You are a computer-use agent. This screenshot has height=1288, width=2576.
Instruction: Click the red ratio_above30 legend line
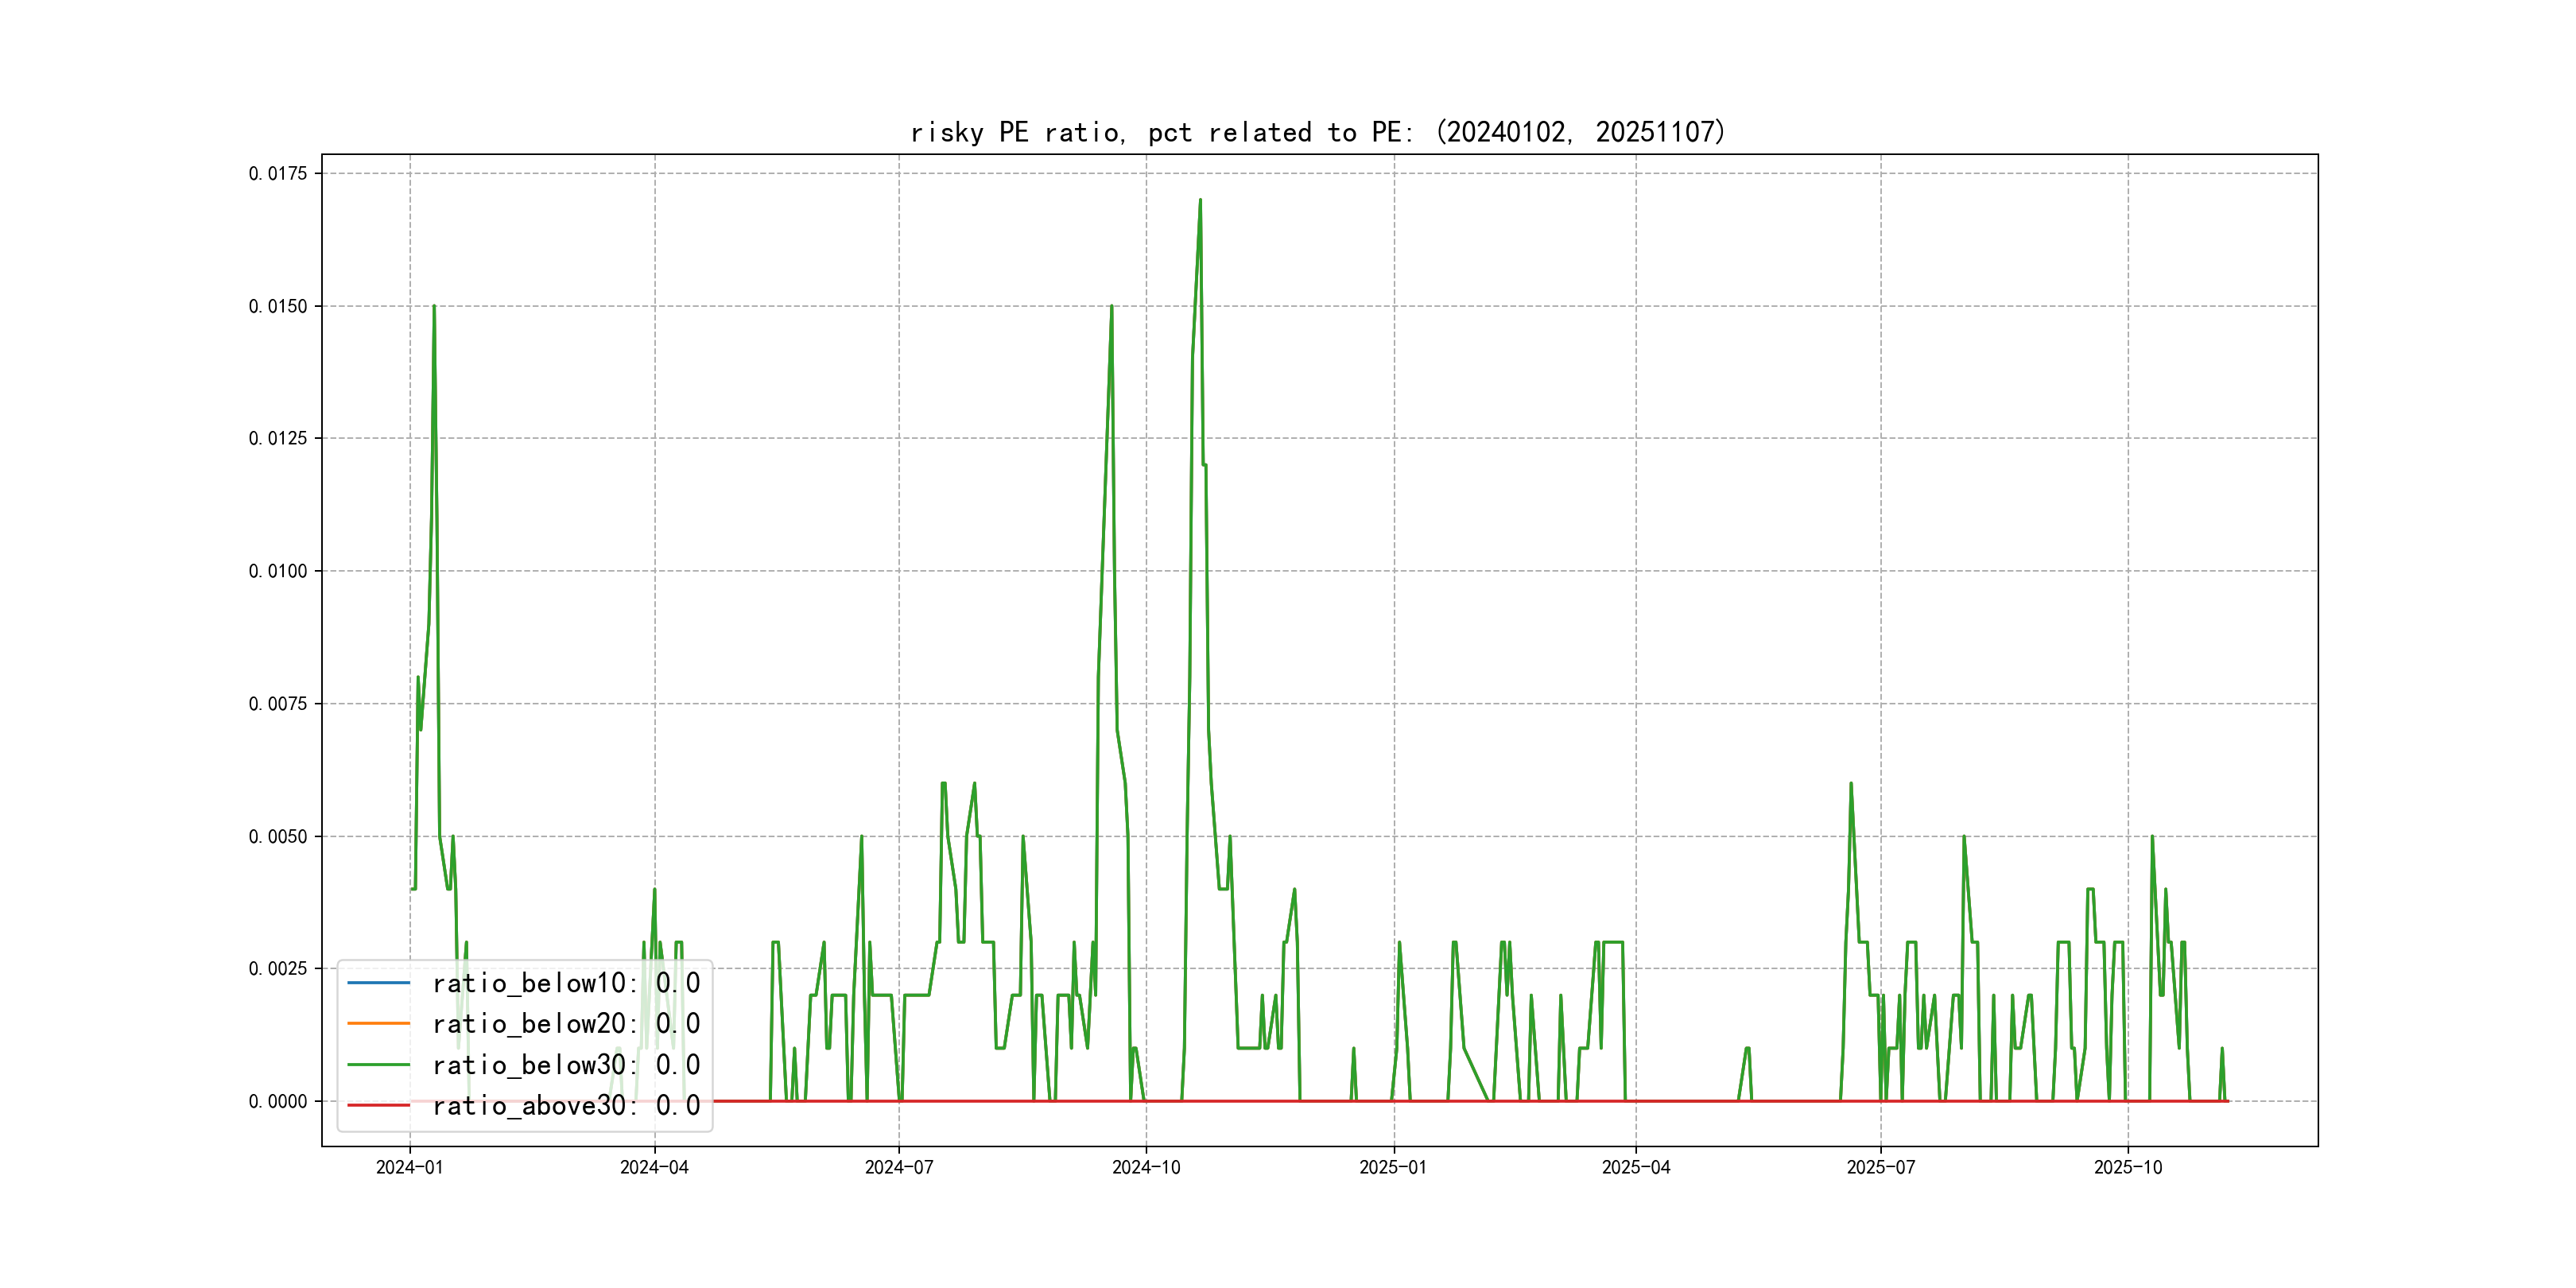coord(378,1105)
